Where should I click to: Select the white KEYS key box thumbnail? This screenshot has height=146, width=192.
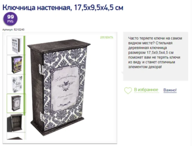[15, 45]
